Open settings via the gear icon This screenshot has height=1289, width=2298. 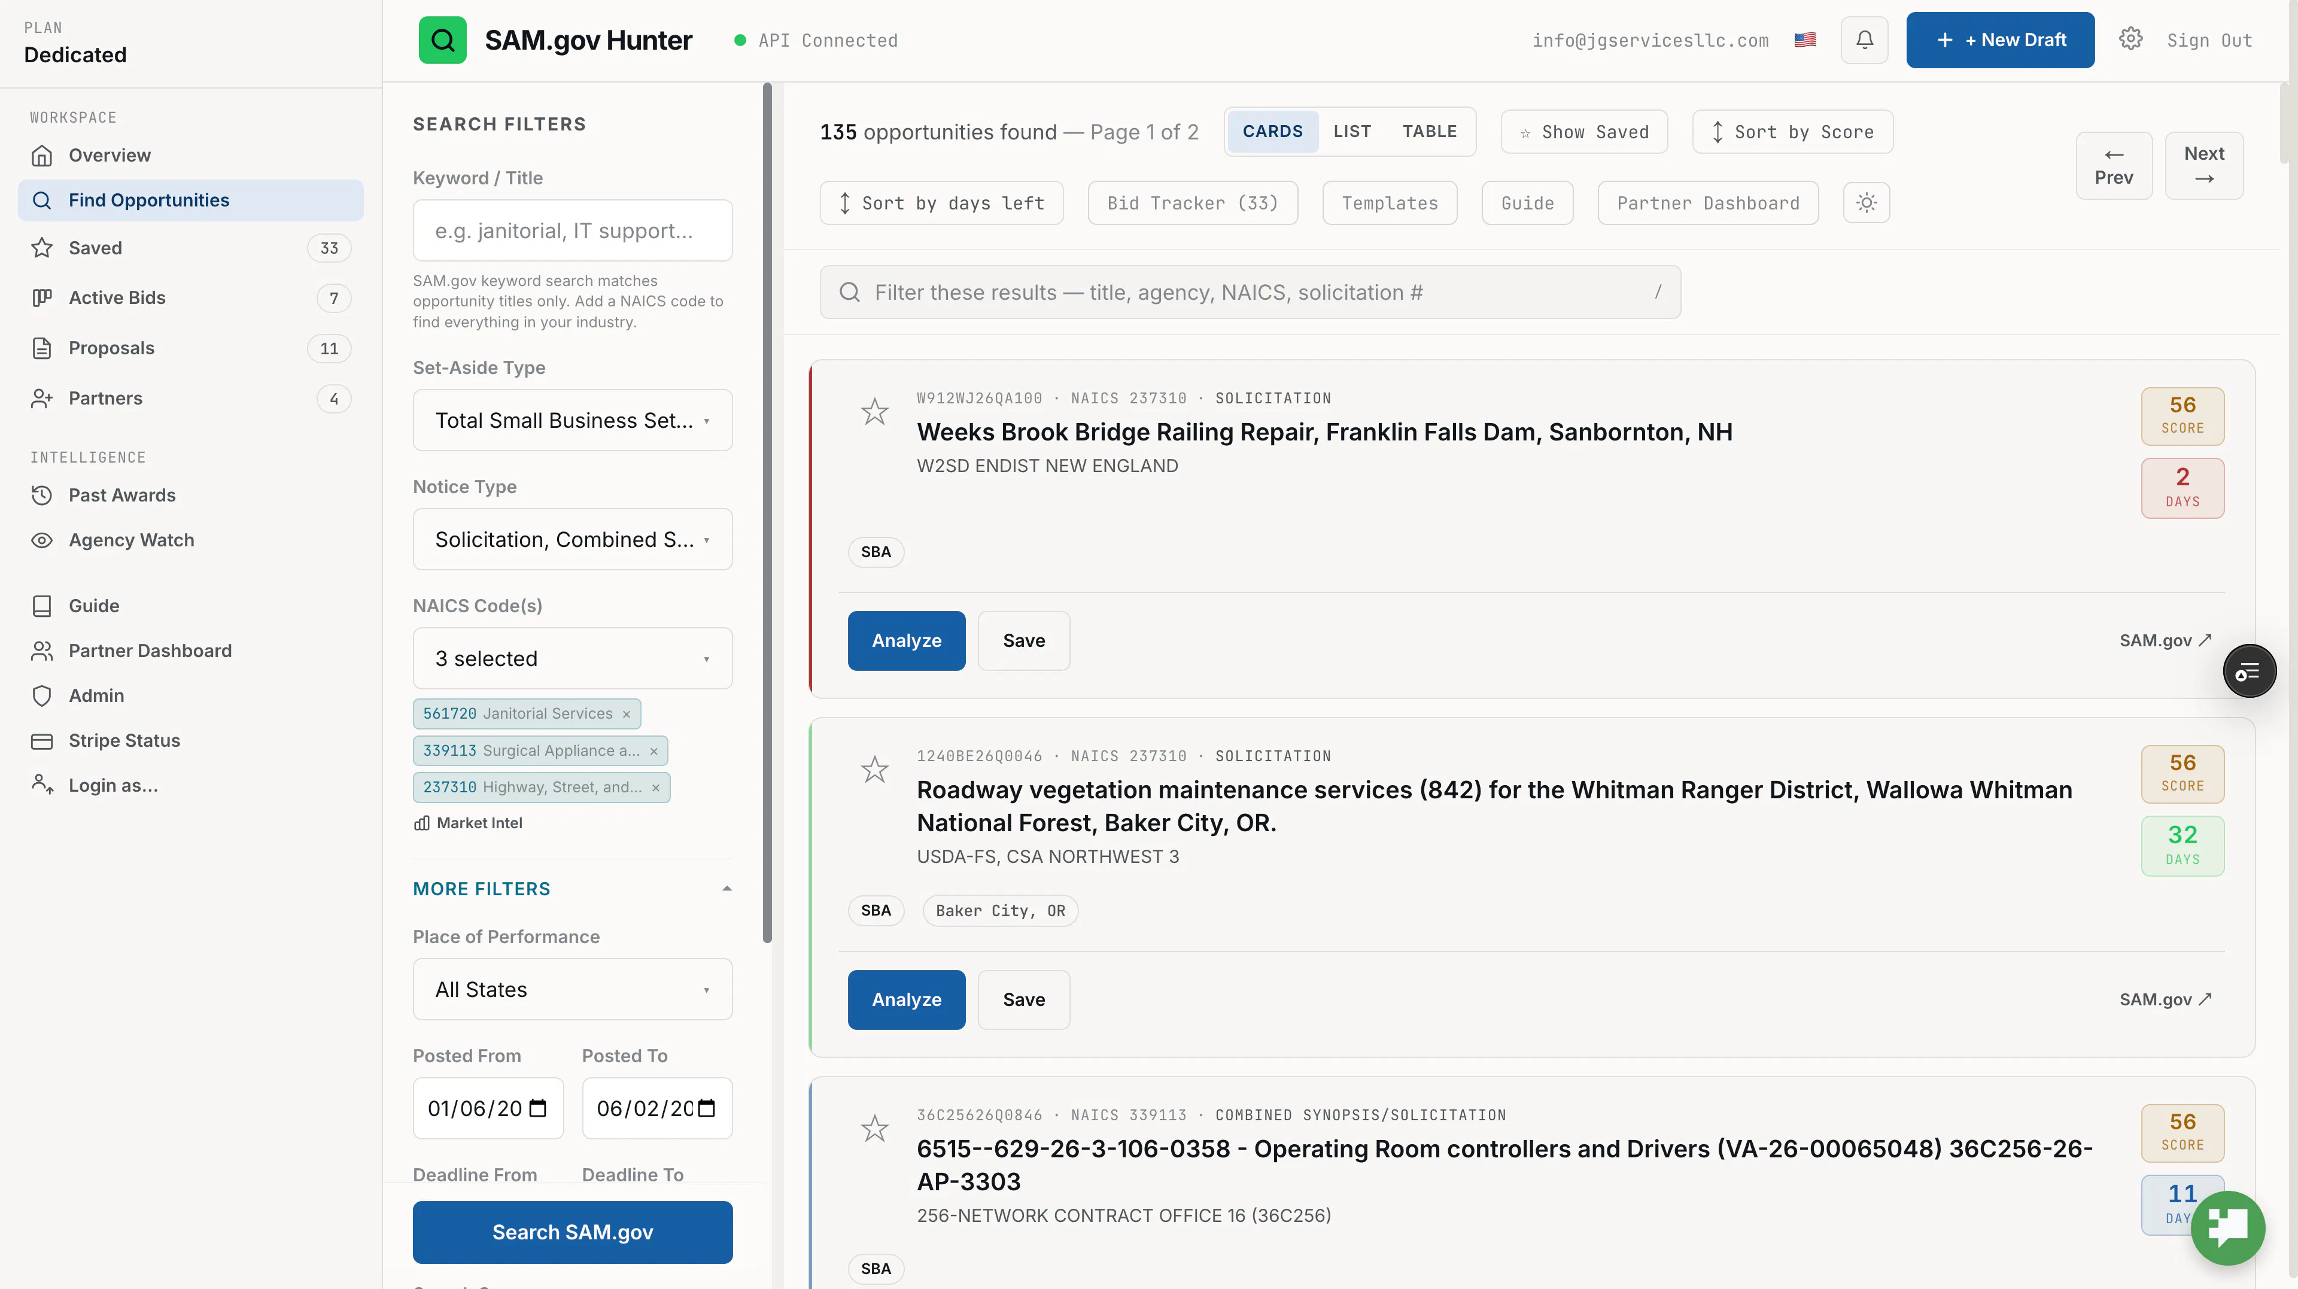2130,39
